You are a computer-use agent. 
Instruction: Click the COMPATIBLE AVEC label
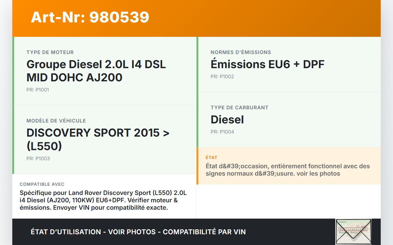(x=42, y=184)
